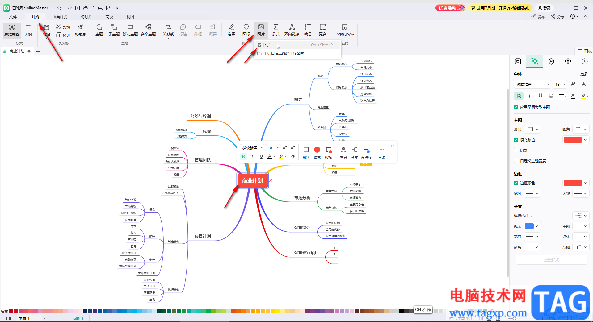Uncheck the Border color checkbox

click(516, 183)
